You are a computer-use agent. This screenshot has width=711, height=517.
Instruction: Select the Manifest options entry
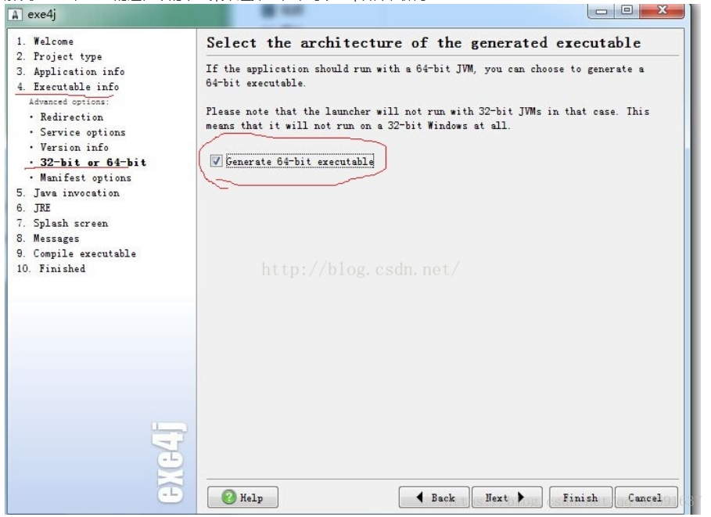(x=86, y=178)
